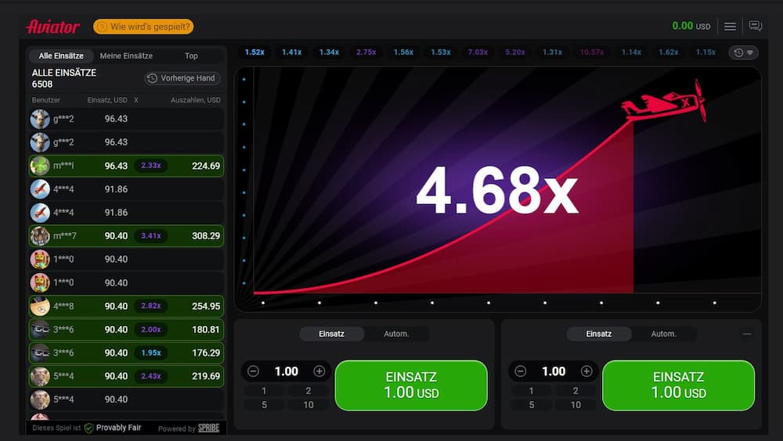Select Einsatz mode in right bet panel
This screenshot has width=783, height=441.
click(598, 334)
